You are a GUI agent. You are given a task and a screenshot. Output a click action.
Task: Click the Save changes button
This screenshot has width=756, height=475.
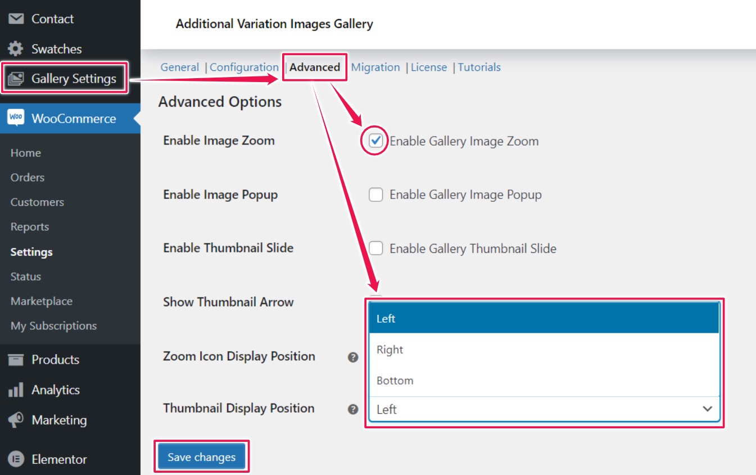201,456
